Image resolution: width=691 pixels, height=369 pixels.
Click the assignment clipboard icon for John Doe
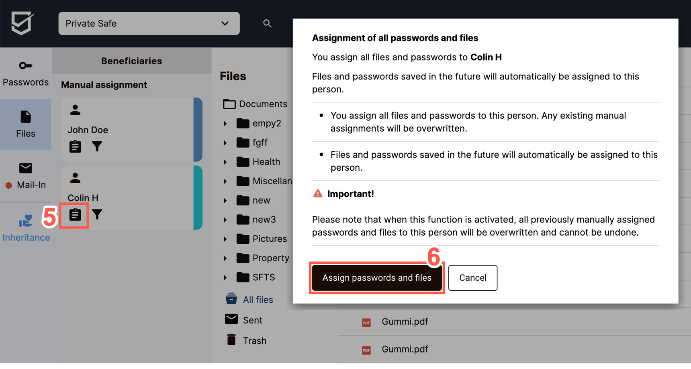pyautogui.click(x=75, y=146)
